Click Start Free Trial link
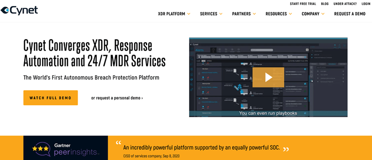Viewport: 372px width, 160px height. click(303, 4)
